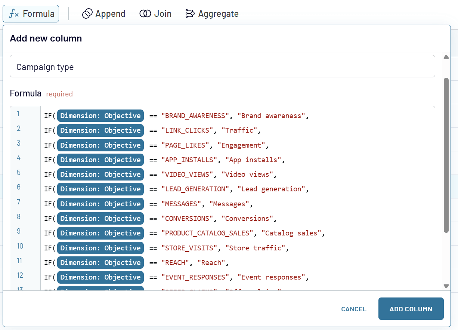
Task: Open the Append tool via its dotted-circles icon
Action: pyautogui.click(x=87, y=13)
